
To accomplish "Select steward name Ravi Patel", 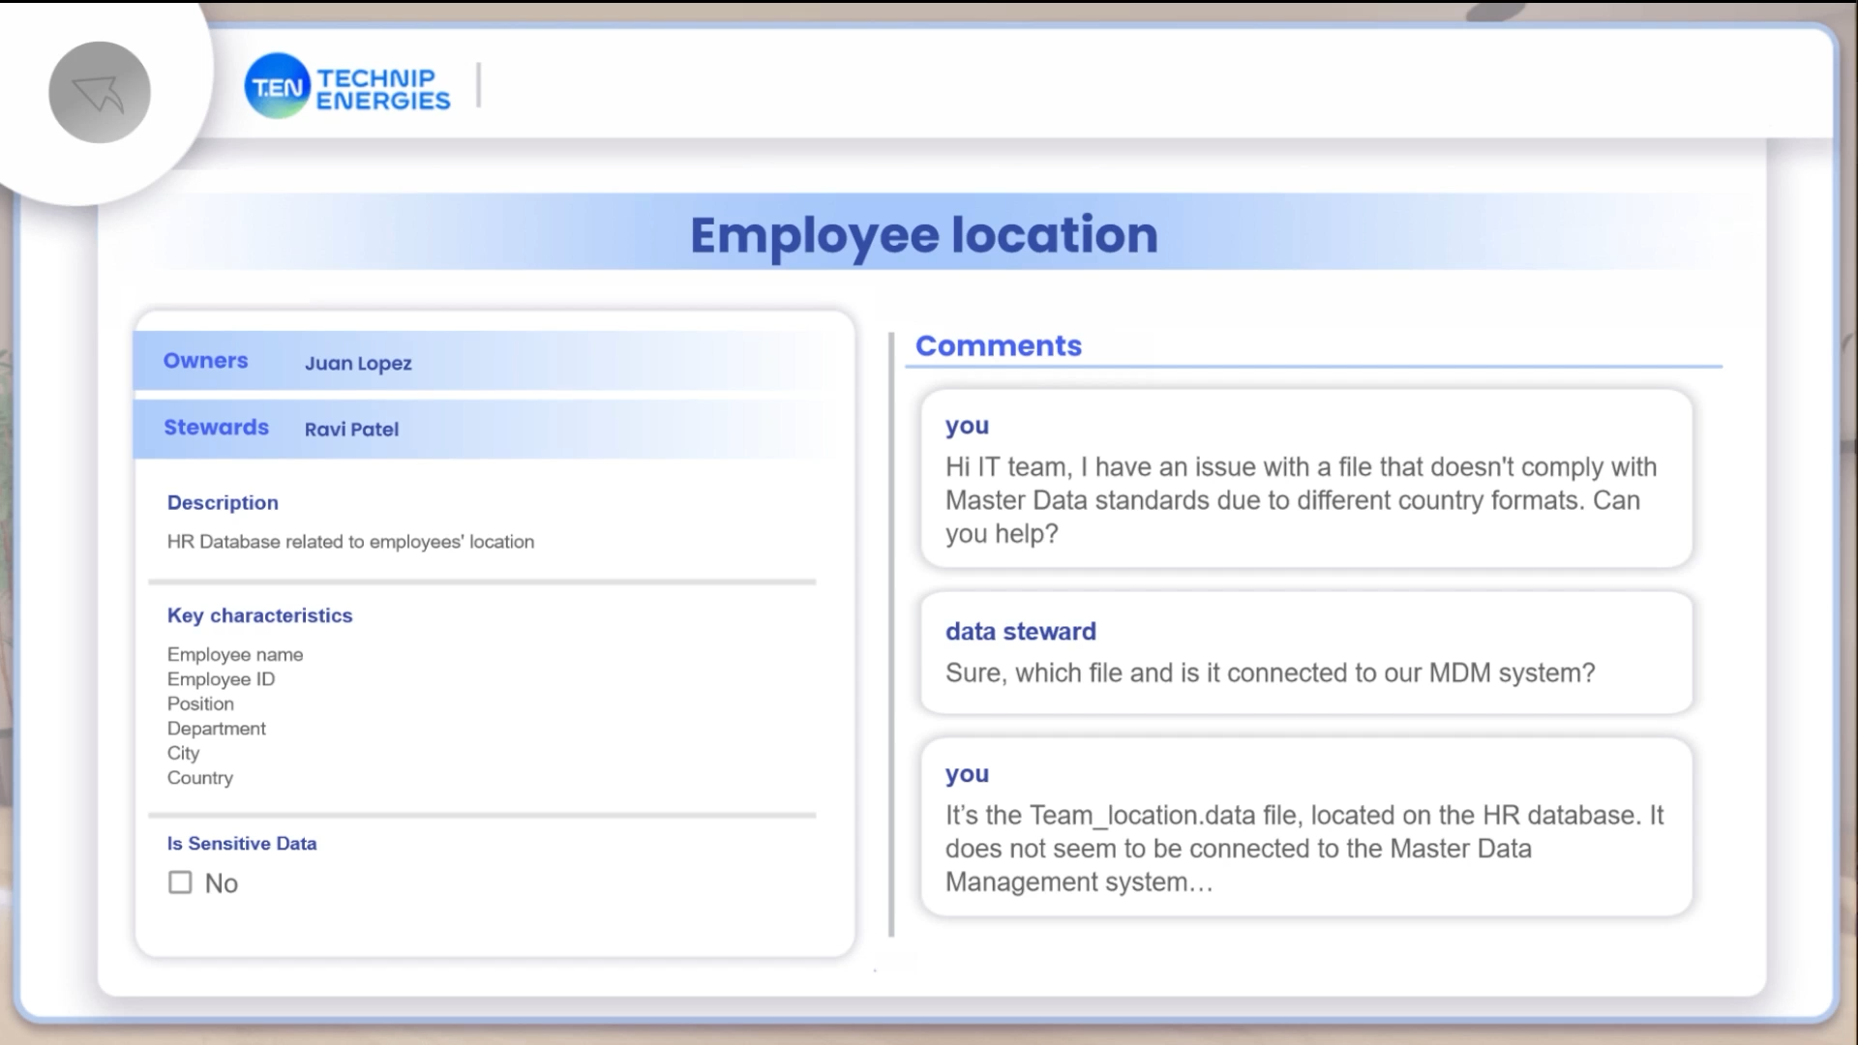I will [351, 430].
